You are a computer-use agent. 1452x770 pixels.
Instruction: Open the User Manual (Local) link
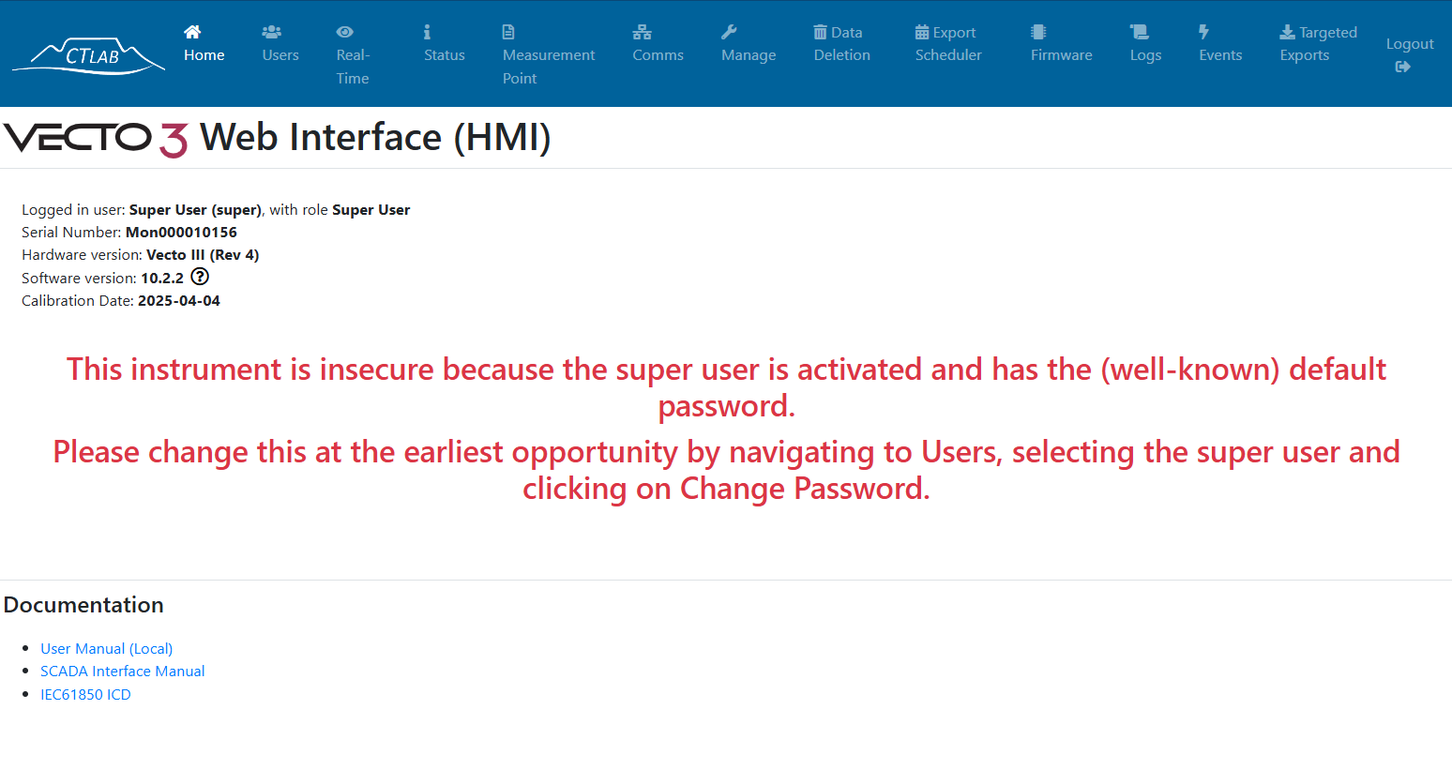(x=107, y=648)
